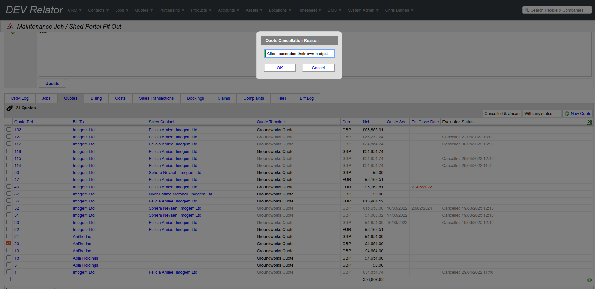This screenshot has width=595, height=289.
Task: Confirm cancellation reason with OK
Action: pos(280,68)
